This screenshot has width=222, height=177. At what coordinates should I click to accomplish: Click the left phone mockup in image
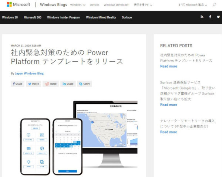click(x=35, y=147)
